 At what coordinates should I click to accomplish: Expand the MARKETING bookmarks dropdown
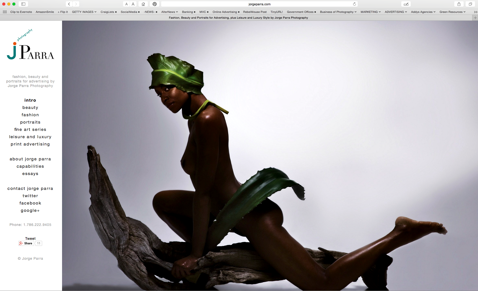pos(370,12)
